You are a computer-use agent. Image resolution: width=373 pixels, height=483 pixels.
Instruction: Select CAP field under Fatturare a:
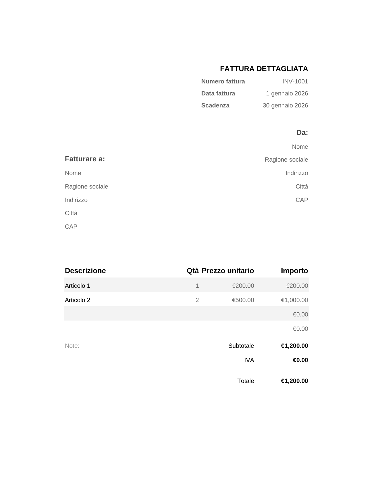tap(71, 227)
